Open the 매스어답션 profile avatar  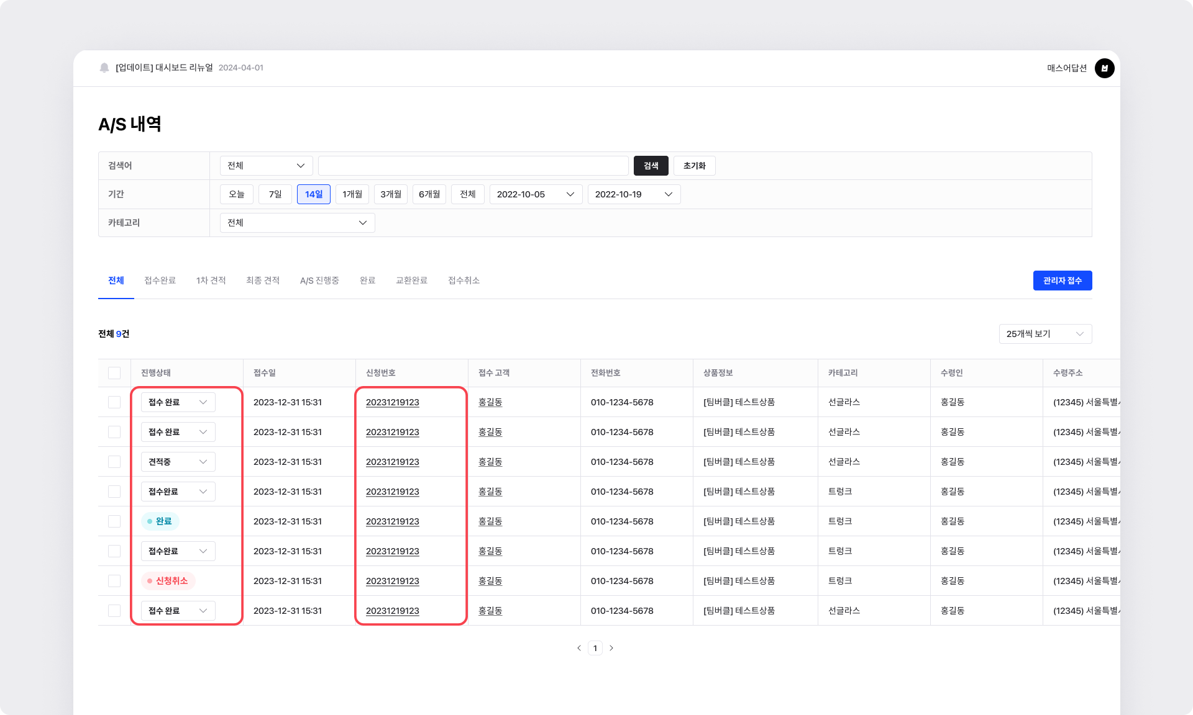(x=1104, y=68)
